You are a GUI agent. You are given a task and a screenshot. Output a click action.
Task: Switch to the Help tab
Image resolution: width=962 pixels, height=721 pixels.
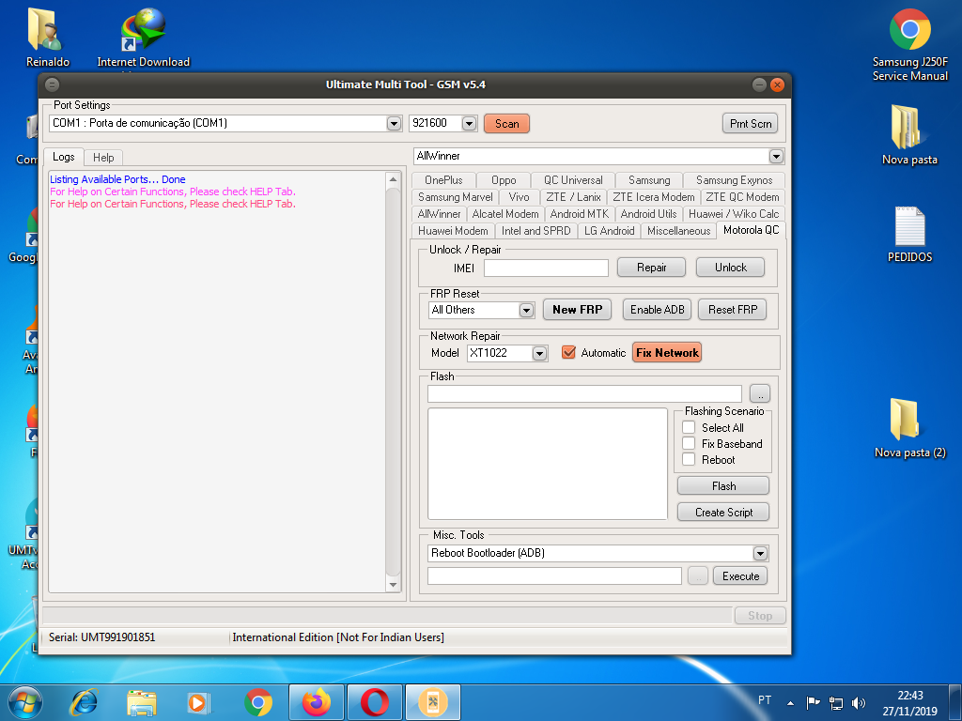[103, 158]
